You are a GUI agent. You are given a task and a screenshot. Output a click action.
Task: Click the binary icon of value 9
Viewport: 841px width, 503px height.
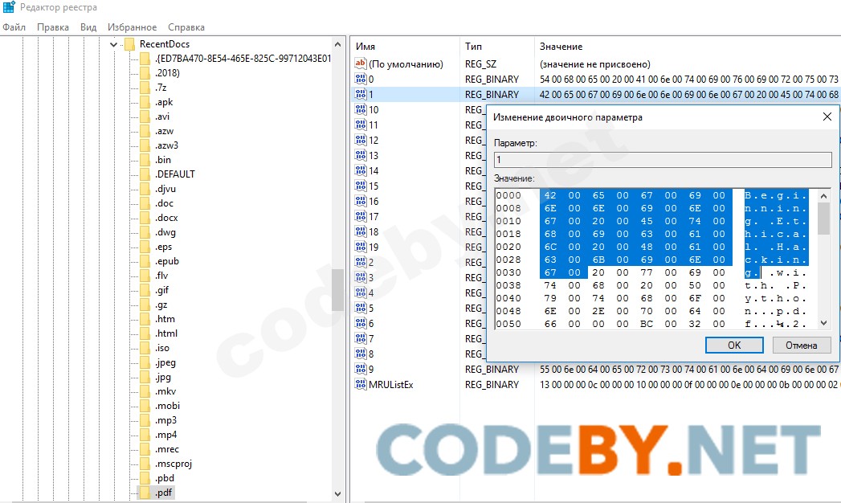click(x=361, y=370)
